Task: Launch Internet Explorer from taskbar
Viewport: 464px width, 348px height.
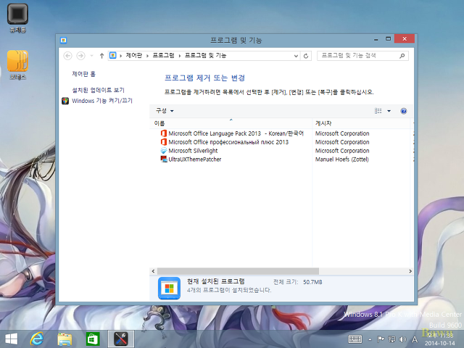Action: [37, 339]
